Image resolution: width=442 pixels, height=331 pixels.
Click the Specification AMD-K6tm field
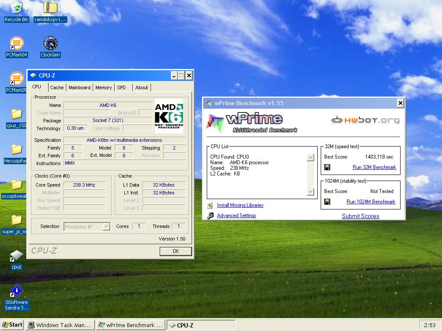click(124, 140)
